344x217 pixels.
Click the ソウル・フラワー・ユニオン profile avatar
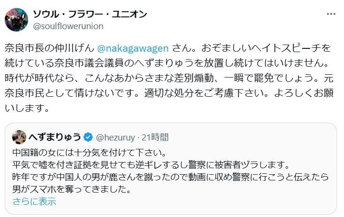(16, 19)
